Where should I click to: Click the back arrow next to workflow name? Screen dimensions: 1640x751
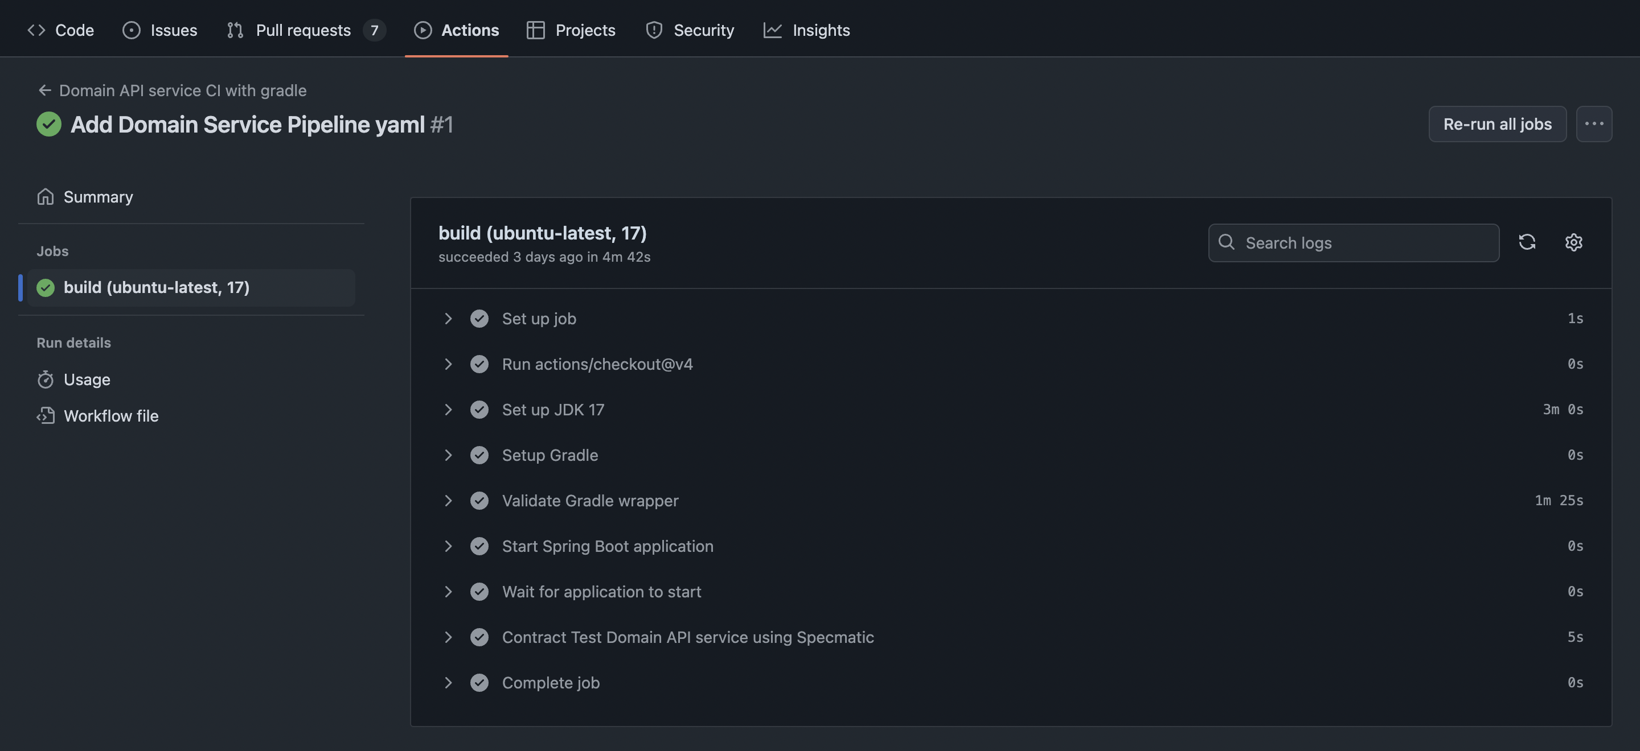44,90
